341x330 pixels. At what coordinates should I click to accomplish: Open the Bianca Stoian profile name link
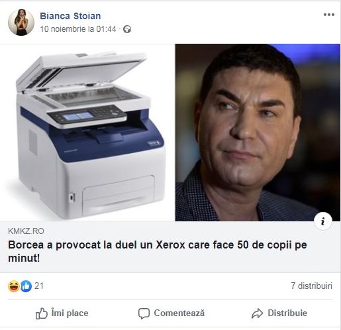(70, 16)
